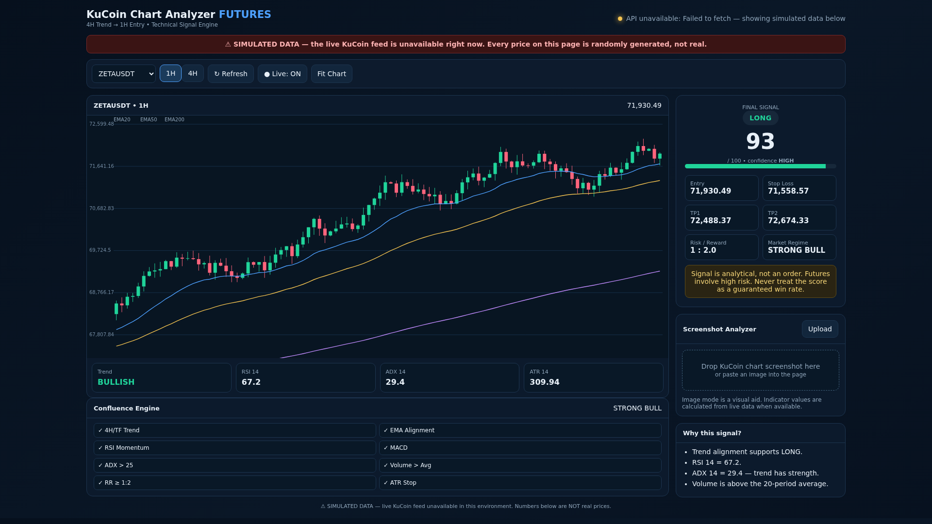Click the ADX 14 value 29.4 card

coord(449,377)
